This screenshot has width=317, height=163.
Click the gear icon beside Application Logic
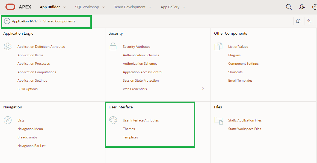coord(8,46)
